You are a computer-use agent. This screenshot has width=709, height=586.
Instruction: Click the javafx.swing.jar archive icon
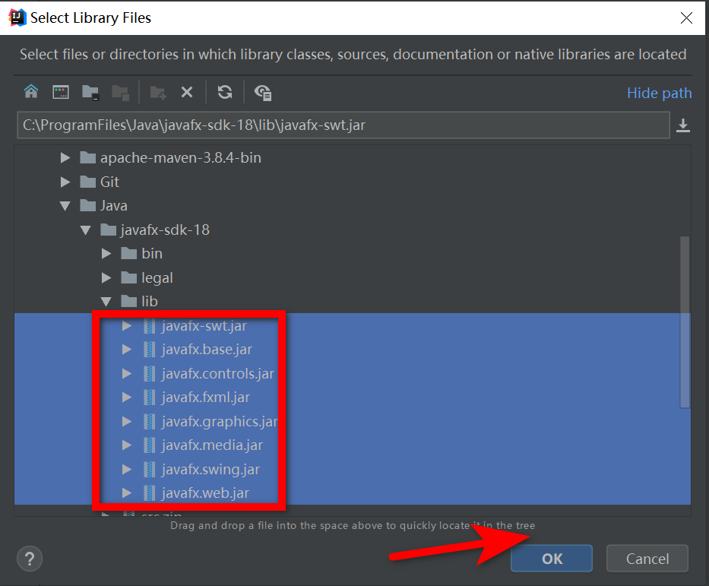click(149, 470)
